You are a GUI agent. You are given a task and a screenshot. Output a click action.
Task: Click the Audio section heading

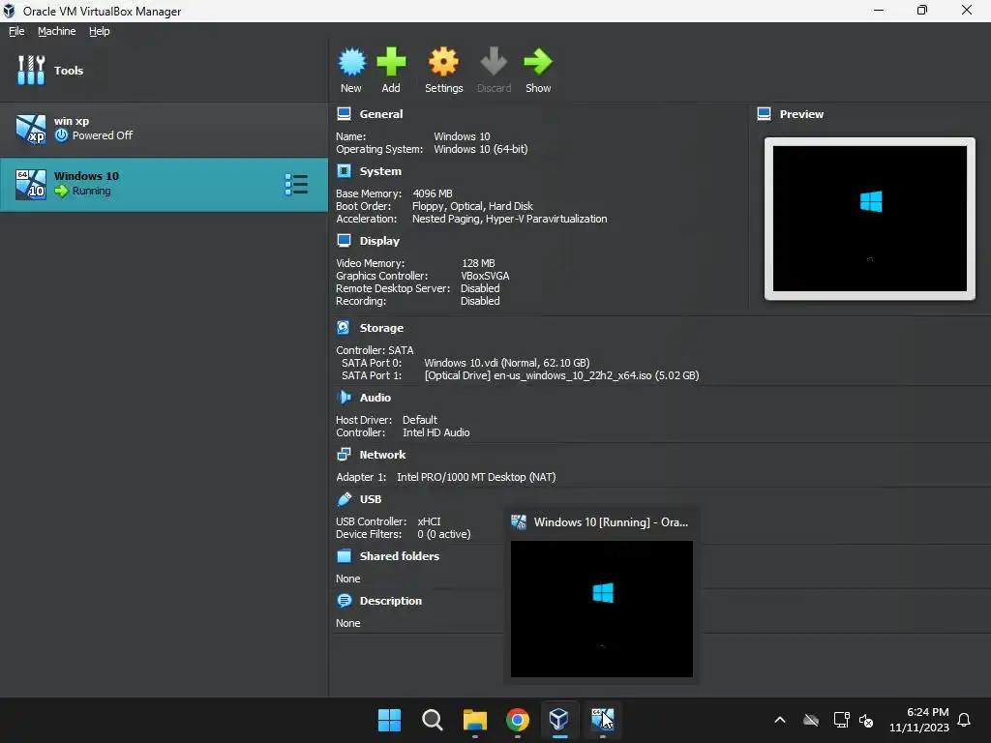point(375,398)
